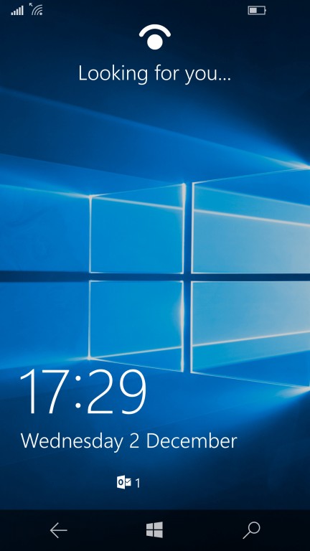The image size is (310, 551).
Task: Tap the "Looking for you..." message
Action: click(155, 73)
